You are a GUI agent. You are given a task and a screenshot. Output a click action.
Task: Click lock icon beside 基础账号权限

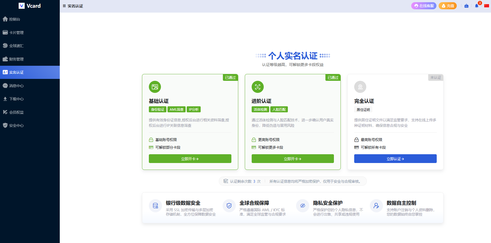pos(151,140)
